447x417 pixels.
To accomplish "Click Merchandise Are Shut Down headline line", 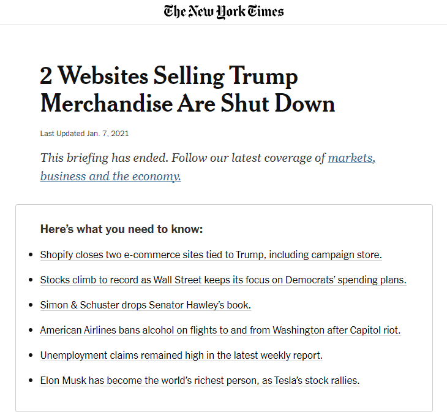I will coord(187,103).
